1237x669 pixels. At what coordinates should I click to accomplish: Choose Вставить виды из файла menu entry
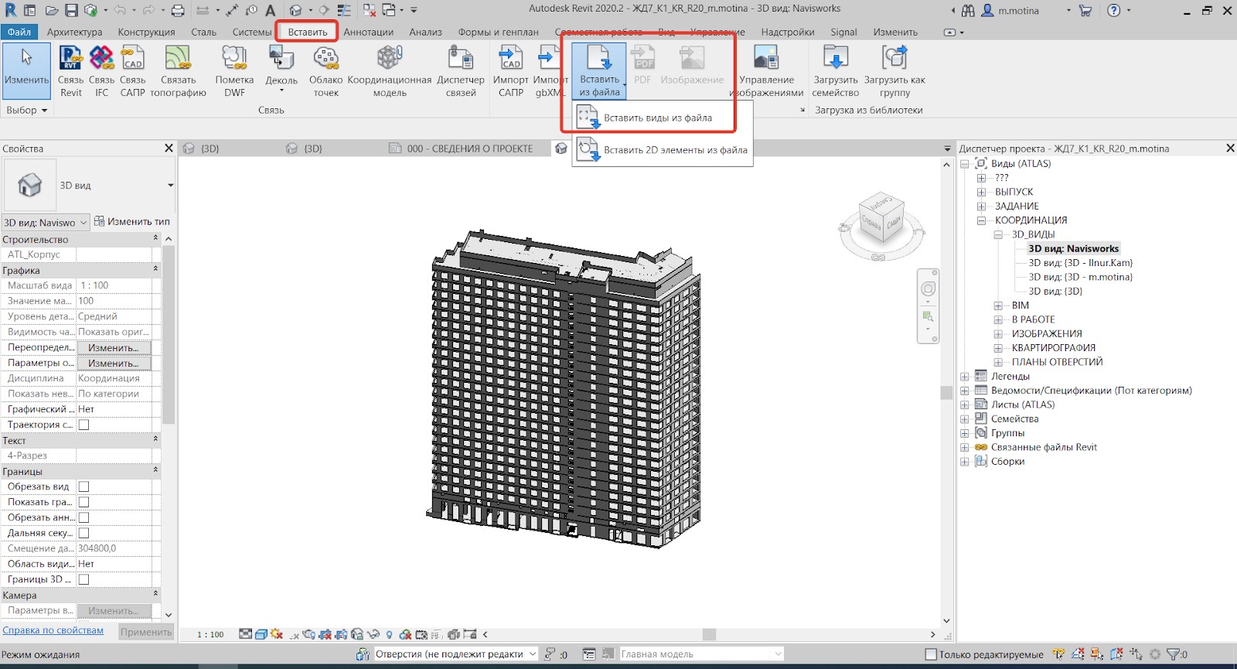click(x=663, y=118)
